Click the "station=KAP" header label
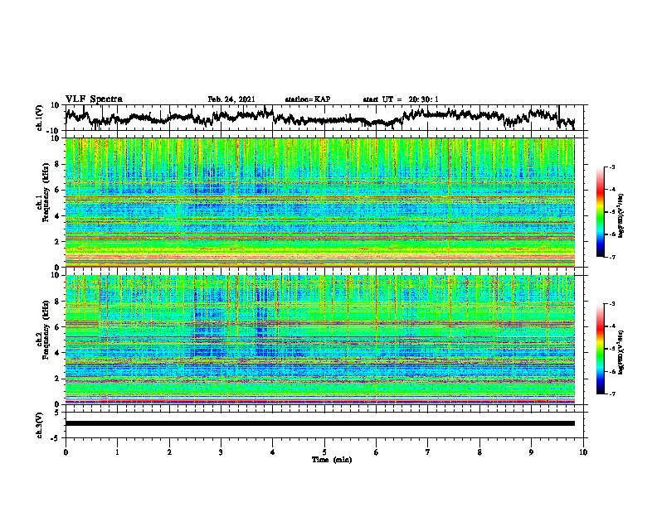Image resolution: width=657 pixels, height=507 pixels. (x=308, y=99)
